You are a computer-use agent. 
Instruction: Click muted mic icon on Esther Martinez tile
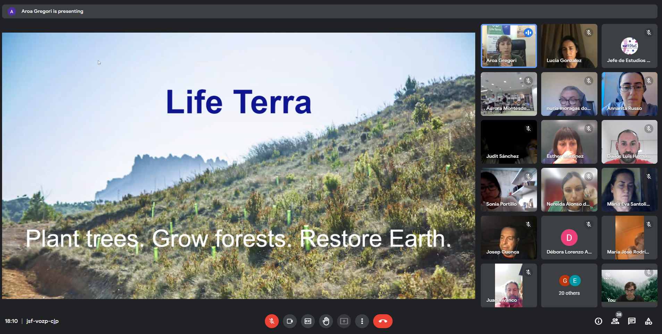point(589,129)
